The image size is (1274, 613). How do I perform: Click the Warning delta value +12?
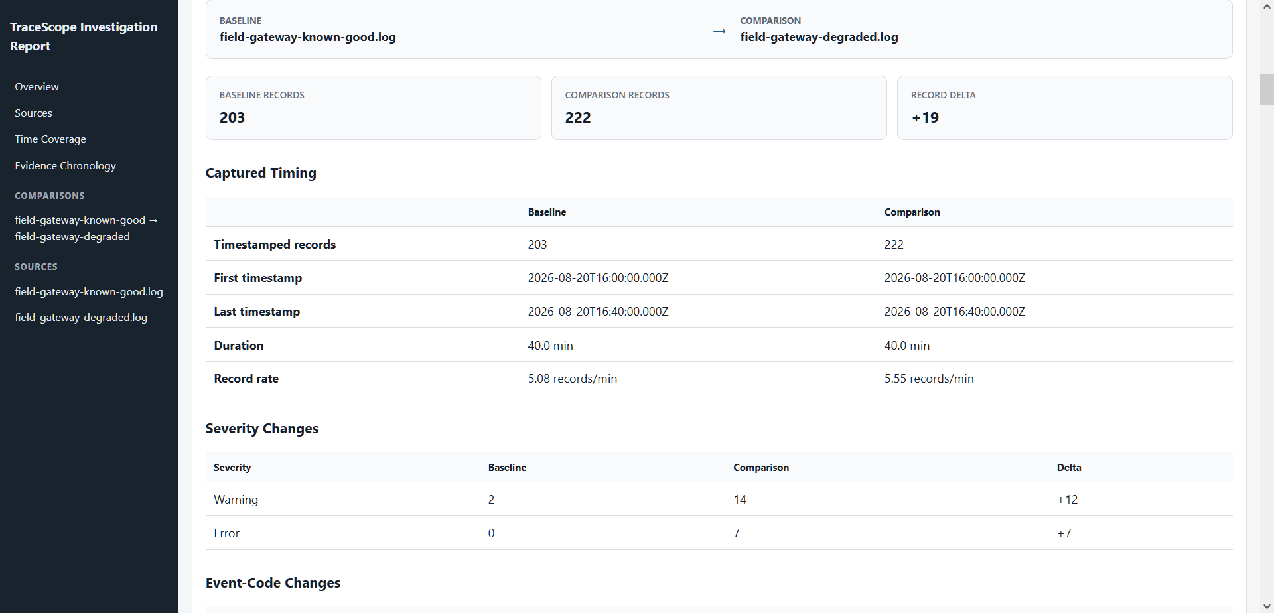(x=1067, y=500)
